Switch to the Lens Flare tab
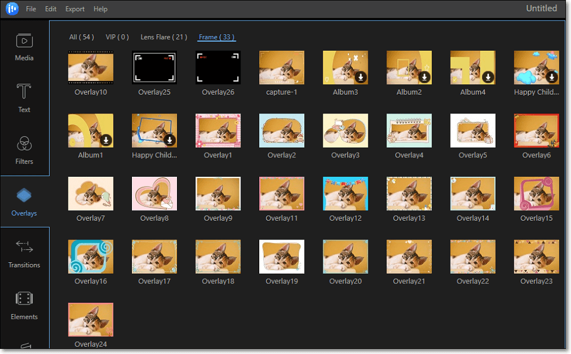The height and width of the screenshot is (354, 571). pyautogui.click(x=164, y=36)
